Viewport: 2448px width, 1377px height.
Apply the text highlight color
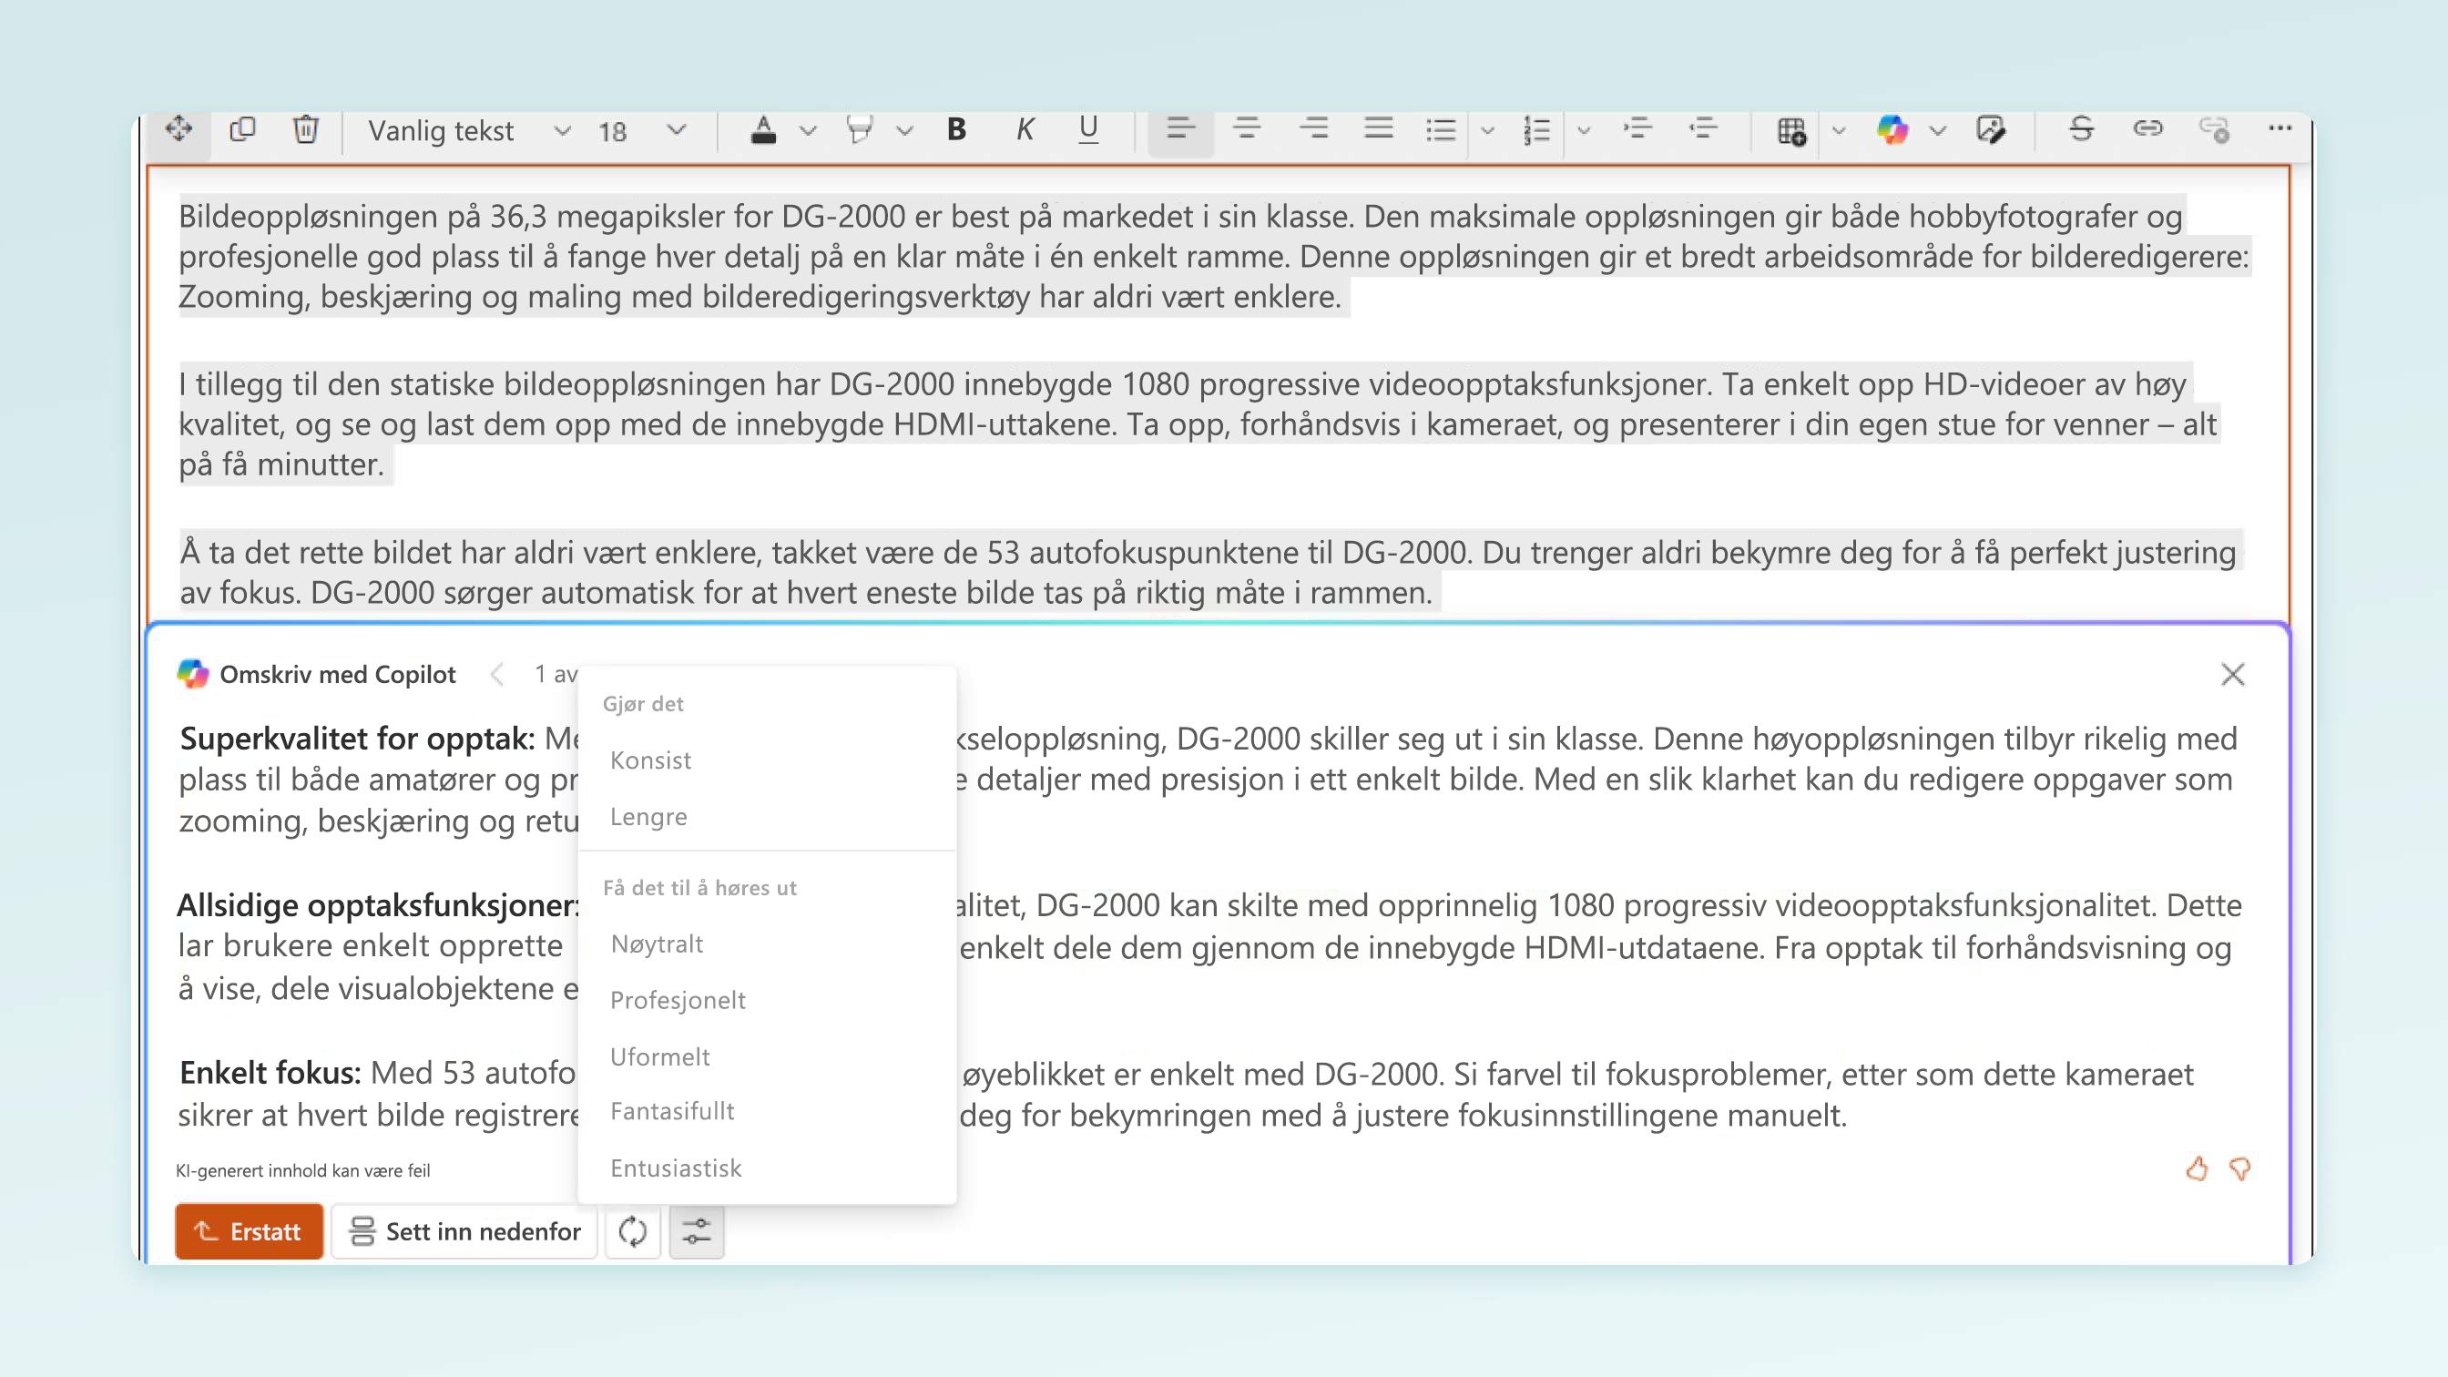859,129
